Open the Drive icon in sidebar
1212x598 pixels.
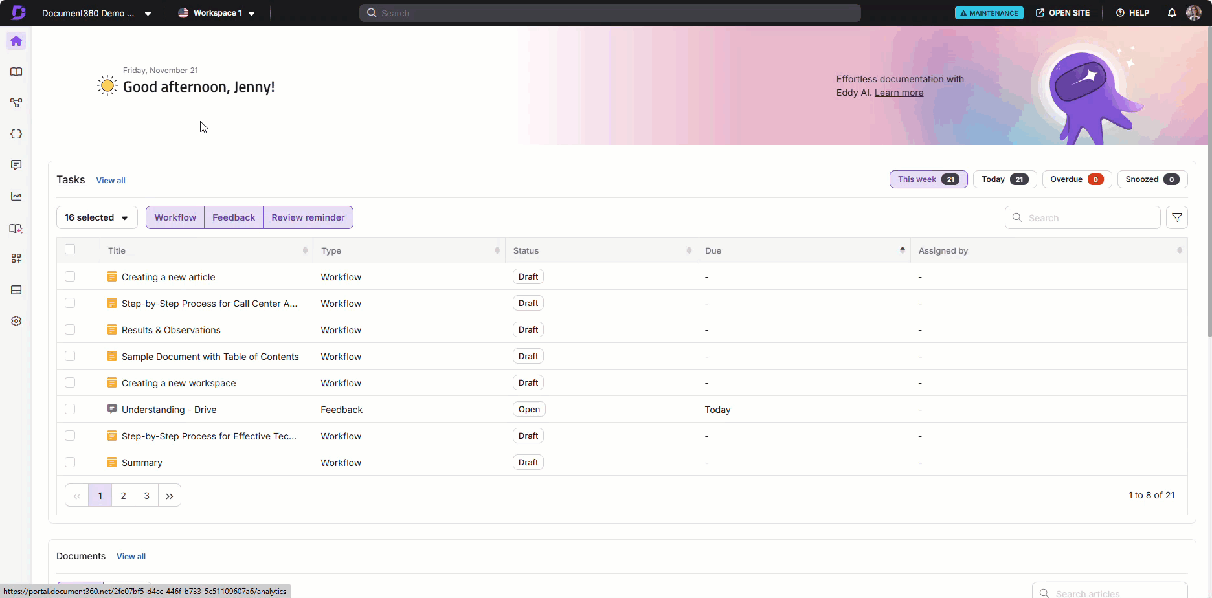tap(16, 290)
